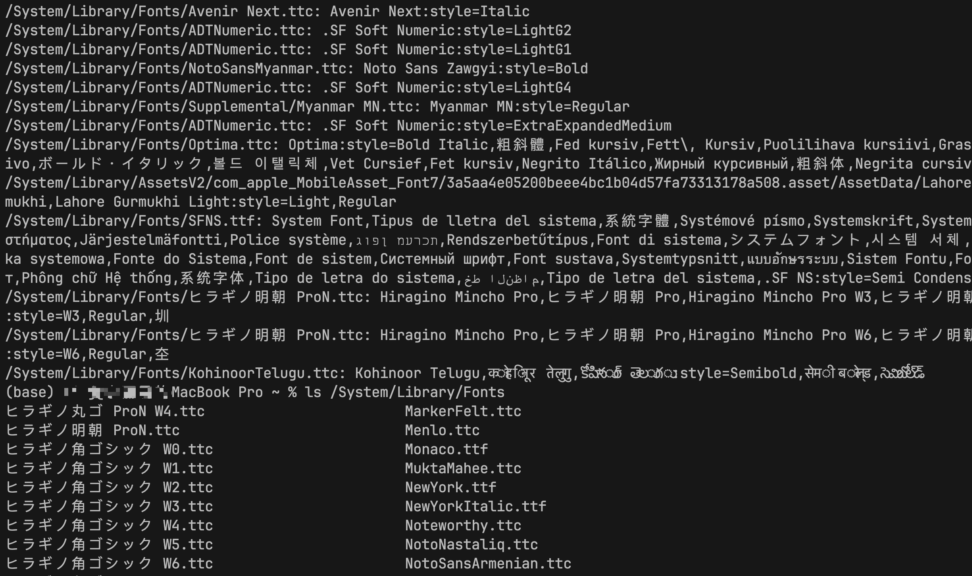
Task: Click on MuktaMahee.ttc in the list
Action: 463,468
